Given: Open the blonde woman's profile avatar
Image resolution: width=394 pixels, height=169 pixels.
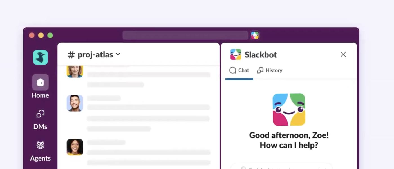Looking at the screenshot, I should (x=75, y=71).
